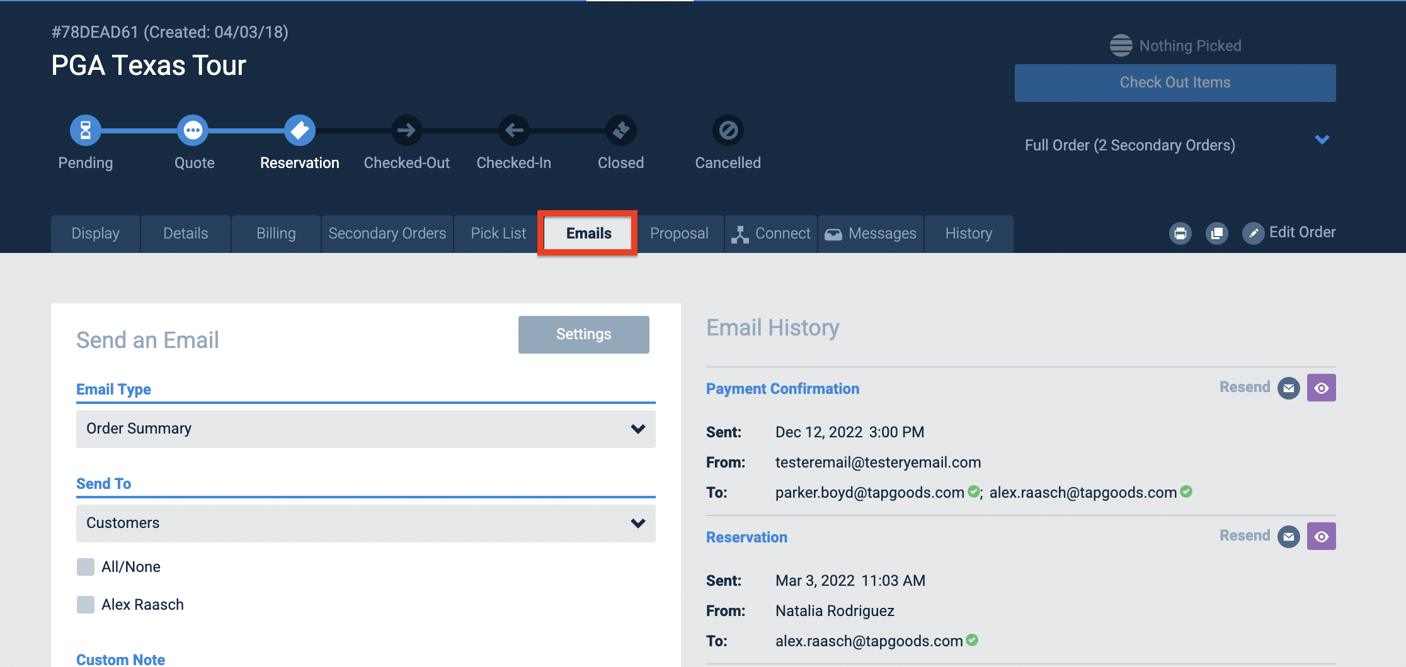Viewport: 1406px width, 667px height.
Task: Click the duplicate order icon next to print
Action: pyautogui.click(x=1217, y=233)
